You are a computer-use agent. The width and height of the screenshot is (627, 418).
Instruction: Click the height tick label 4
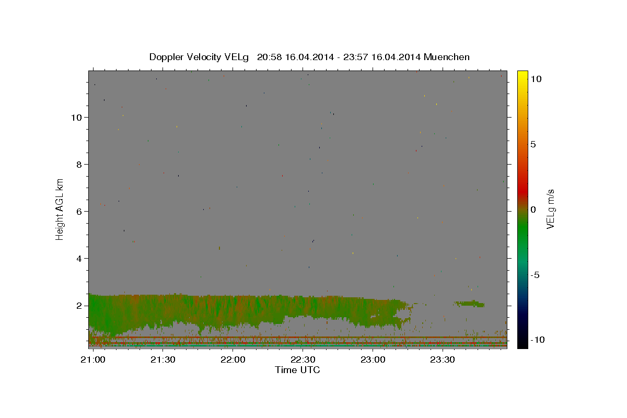pos(80,259)
